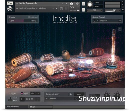Click the save preset disk icon
Screen dimensions: 130x111
(61, 9)
